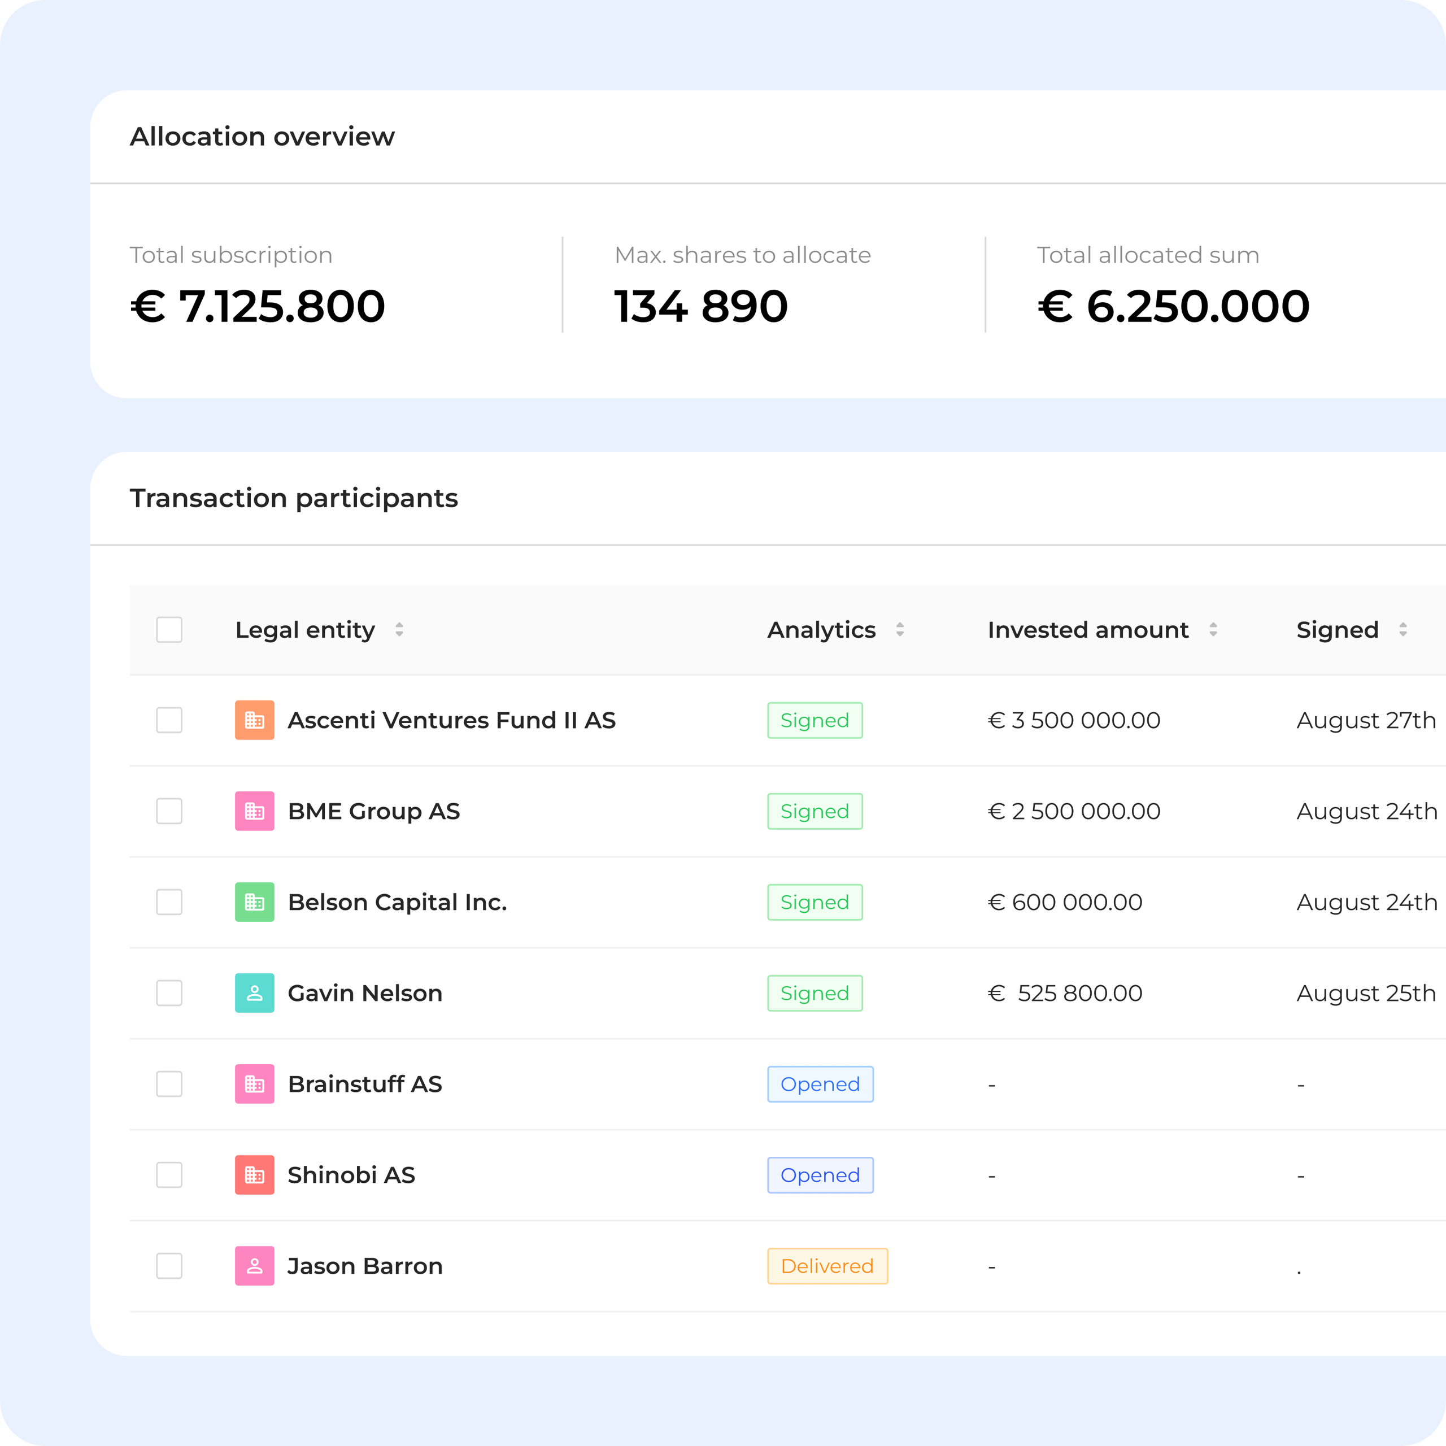Select the Gavin Nelson row checkbox

169,993
